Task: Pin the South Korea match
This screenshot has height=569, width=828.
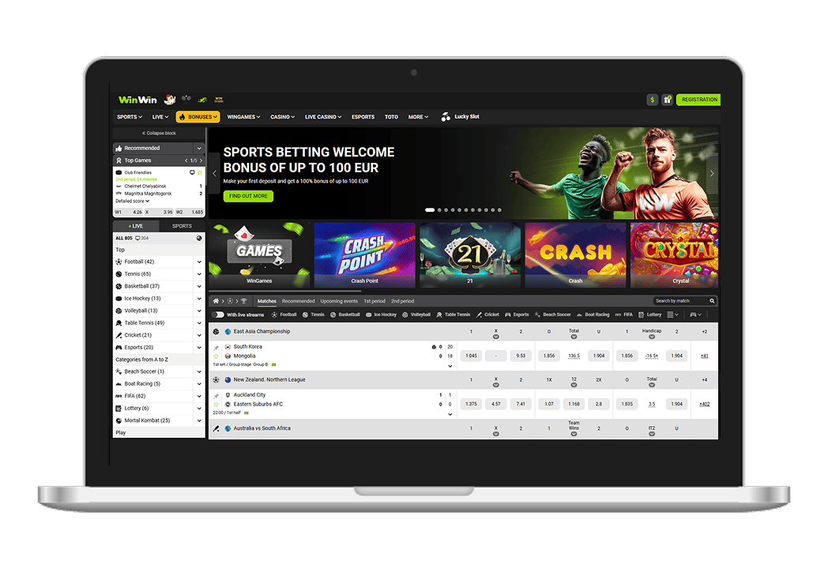Action: coord(216,347)
